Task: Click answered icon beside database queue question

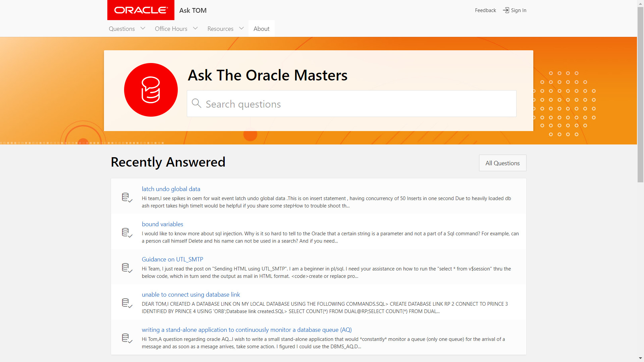Action: (127, 338)
